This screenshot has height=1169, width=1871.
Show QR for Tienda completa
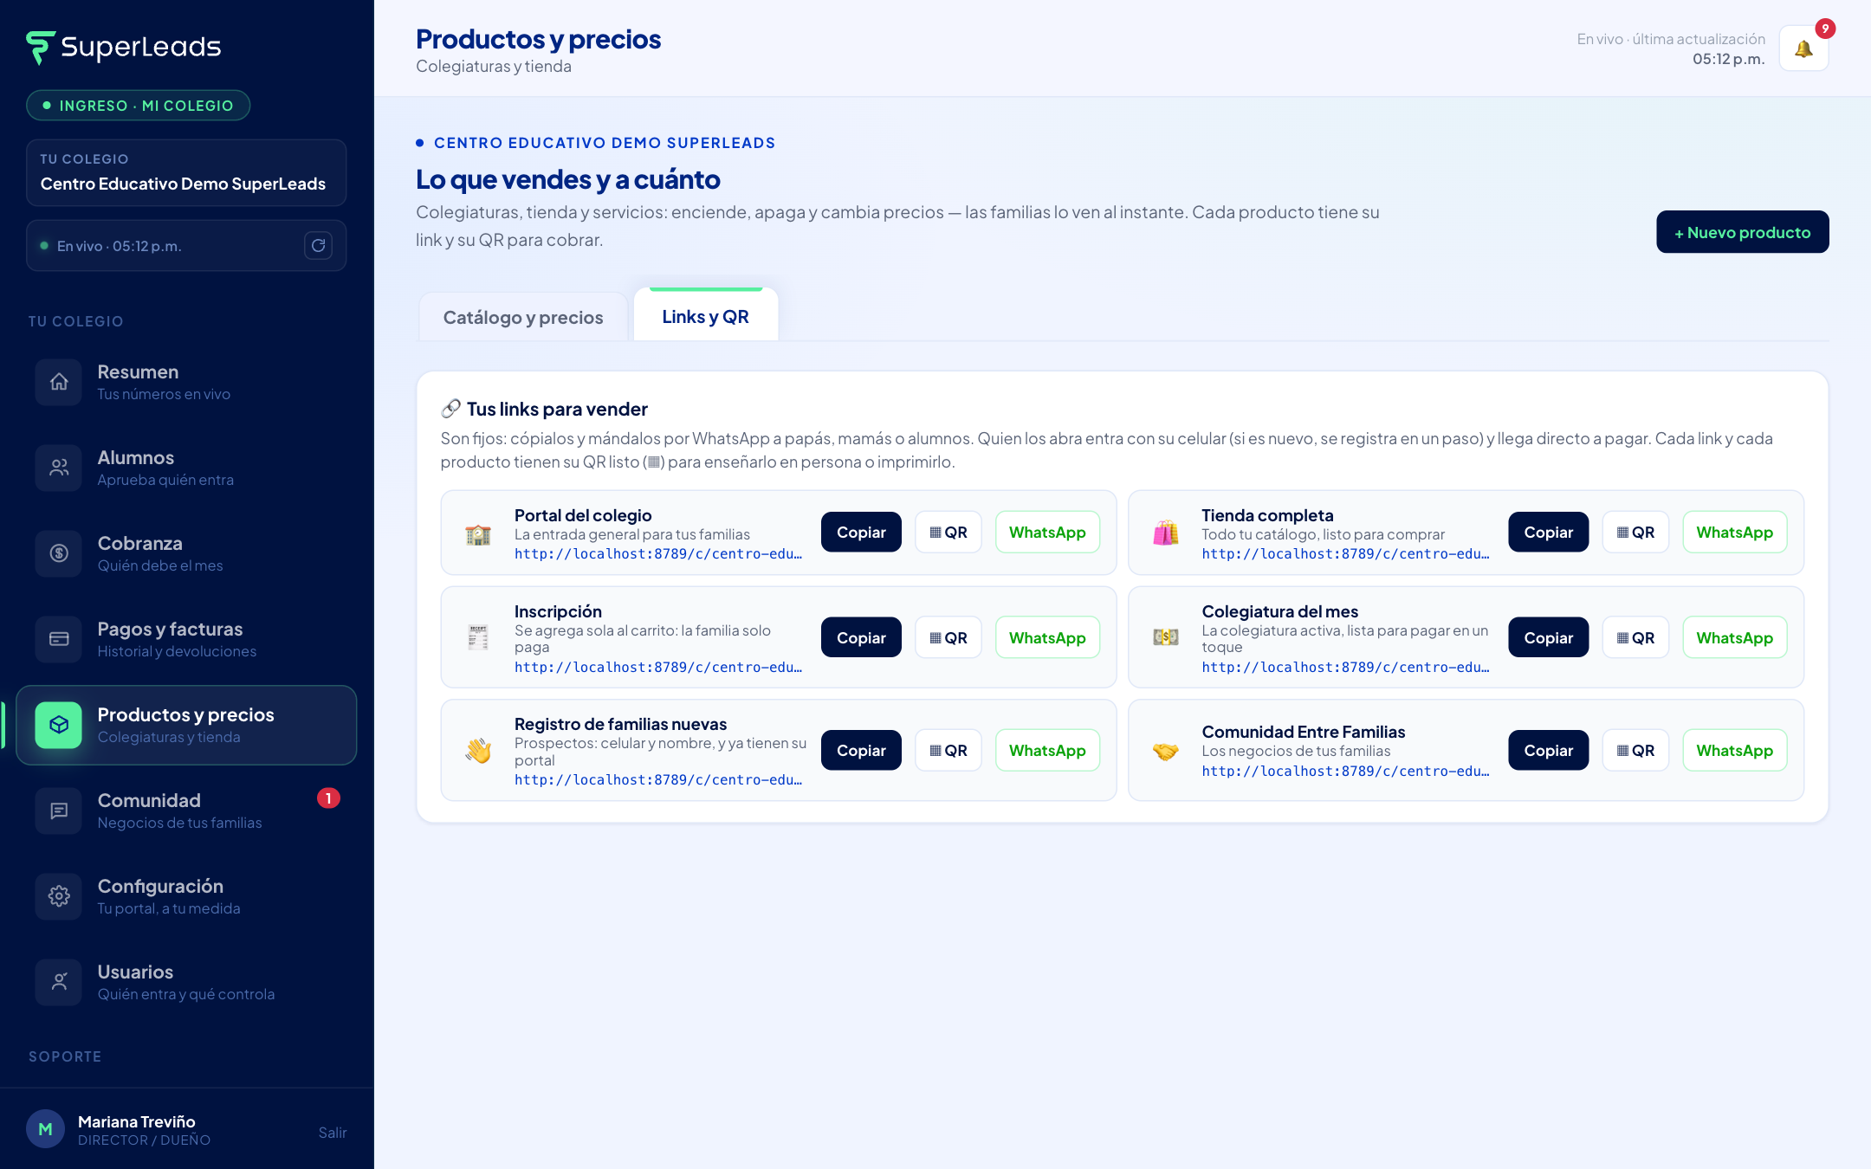click(x=1635, y=533)
